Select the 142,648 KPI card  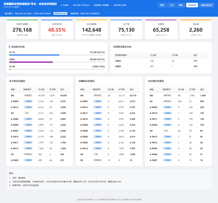[x=92, y=30]
